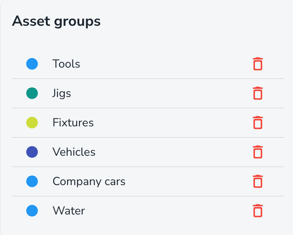This screenshot has height=235, width=293.
Task: Click the Jigs group label
Action: (62, 93)
